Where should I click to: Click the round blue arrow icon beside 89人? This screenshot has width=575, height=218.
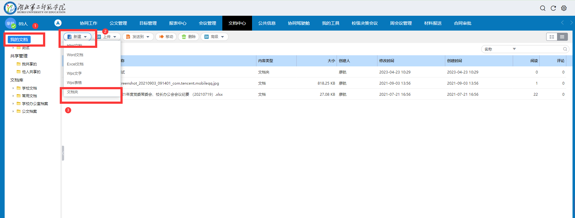click(58, 23)
